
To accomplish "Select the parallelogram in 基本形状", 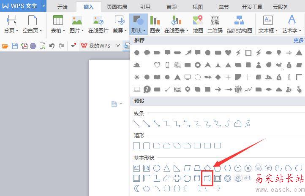I will tap(187, 168).
